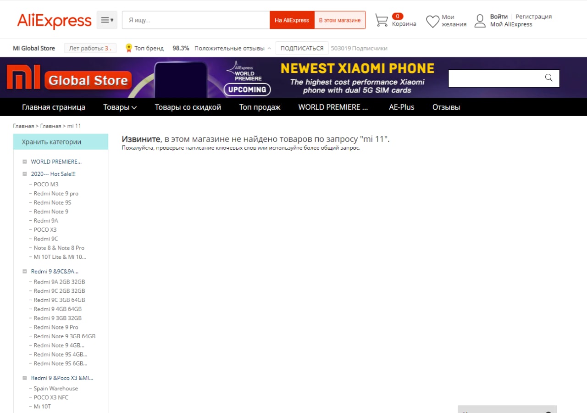Select 'POCO M3' category

click(x=46, y=184)
